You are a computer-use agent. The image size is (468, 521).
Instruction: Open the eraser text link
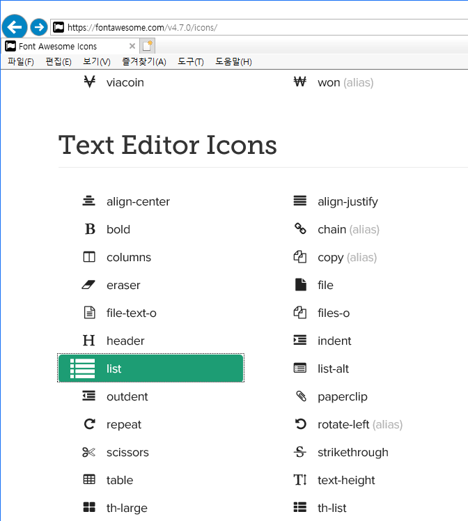point(123,285)
